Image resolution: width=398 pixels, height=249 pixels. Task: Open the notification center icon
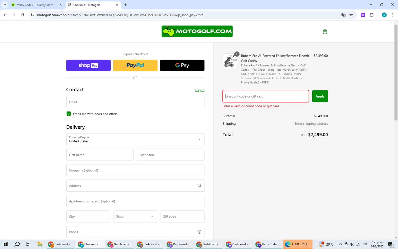pyautogui.click(x=391, y=244)
